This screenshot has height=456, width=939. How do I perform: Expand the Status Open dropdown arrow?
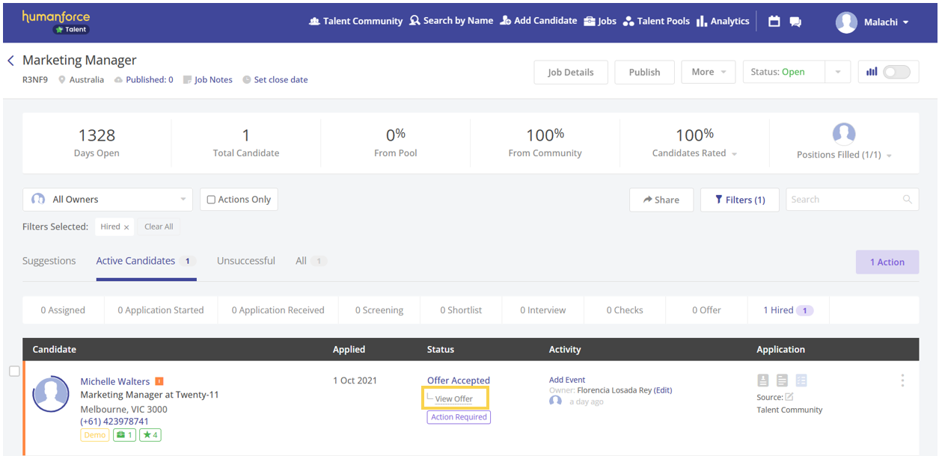[837, 73]
